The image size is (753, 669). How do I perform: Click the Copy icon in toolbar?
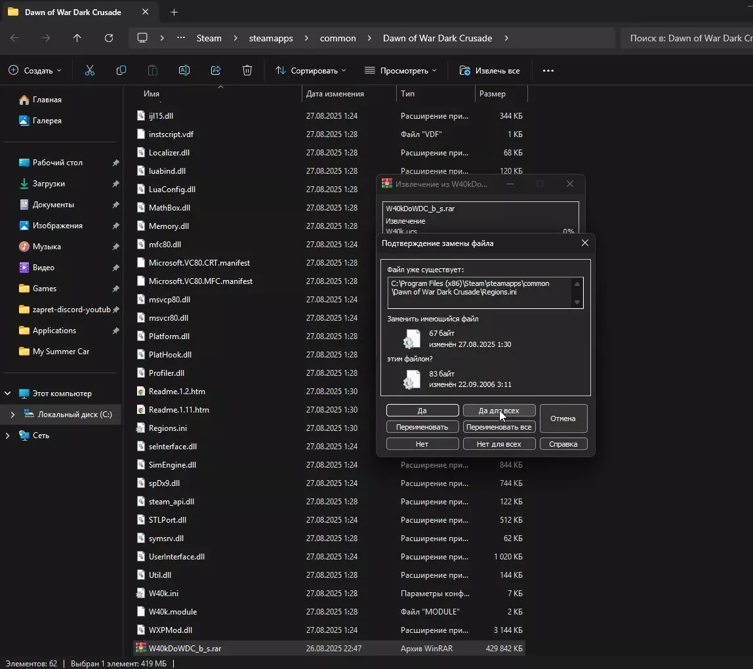pyautogui.click(x=121, y=70)
